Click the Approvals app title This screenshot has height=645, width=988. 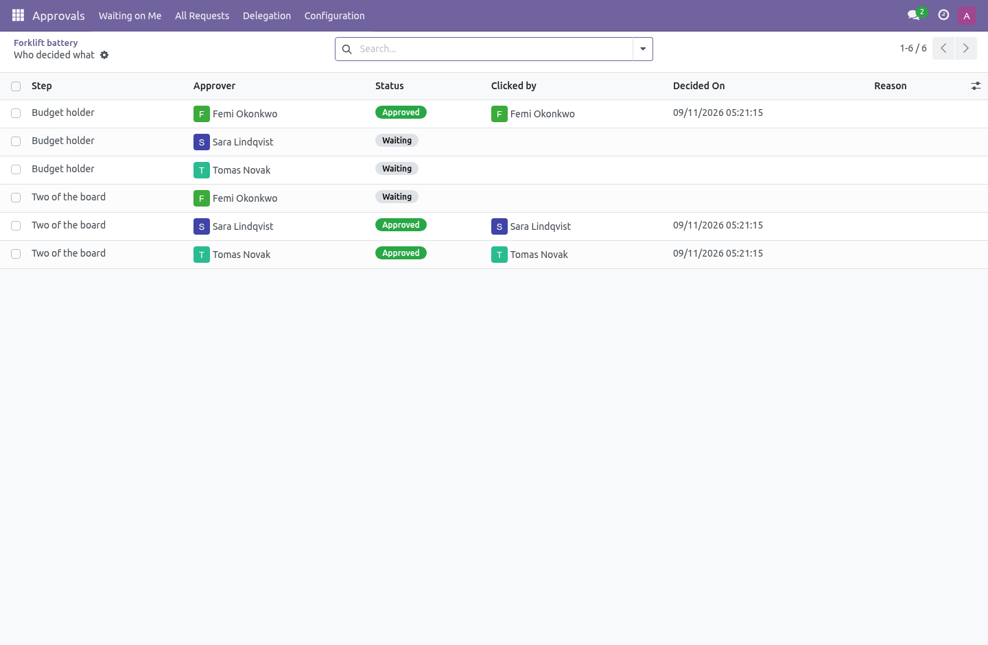coord(59,16)
